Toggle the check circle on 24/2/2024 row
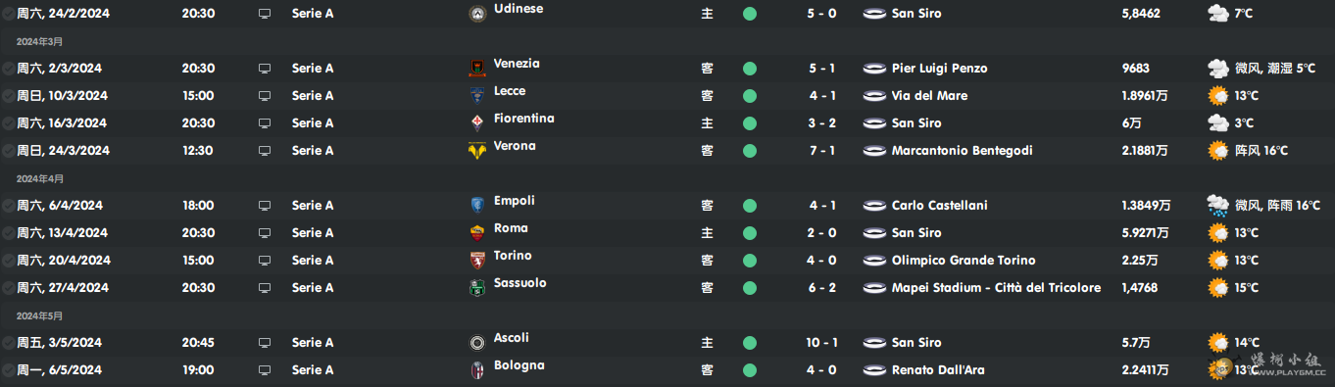 click(8, 14)
